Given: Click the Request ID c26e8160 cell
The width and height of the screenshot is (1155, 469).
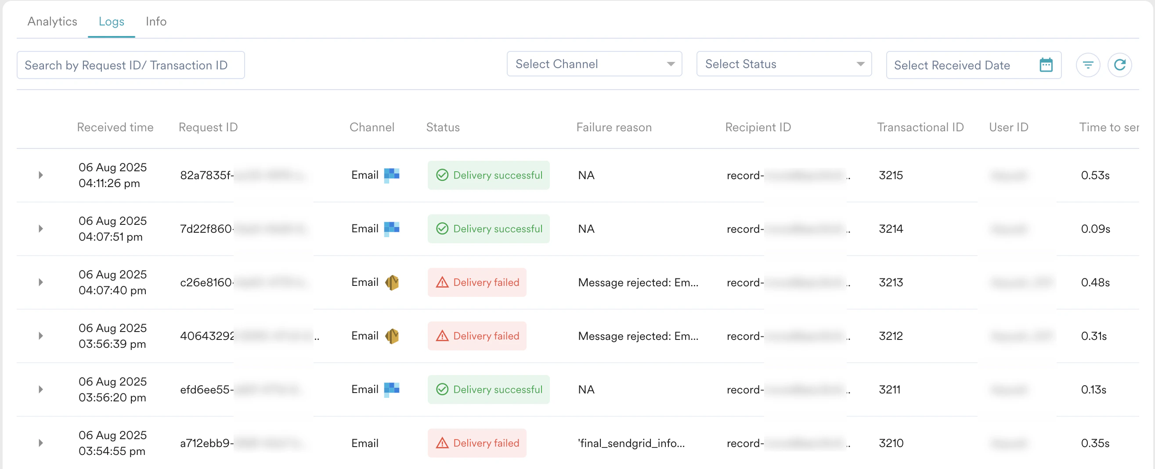Looking at the screenshot, I should (243, 282).
